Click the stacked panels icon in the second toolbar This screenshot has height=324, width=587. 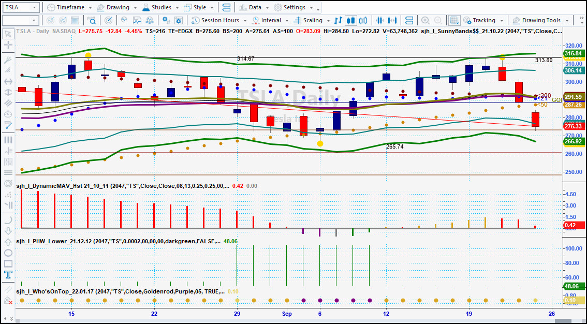click(x=409, y=20)
